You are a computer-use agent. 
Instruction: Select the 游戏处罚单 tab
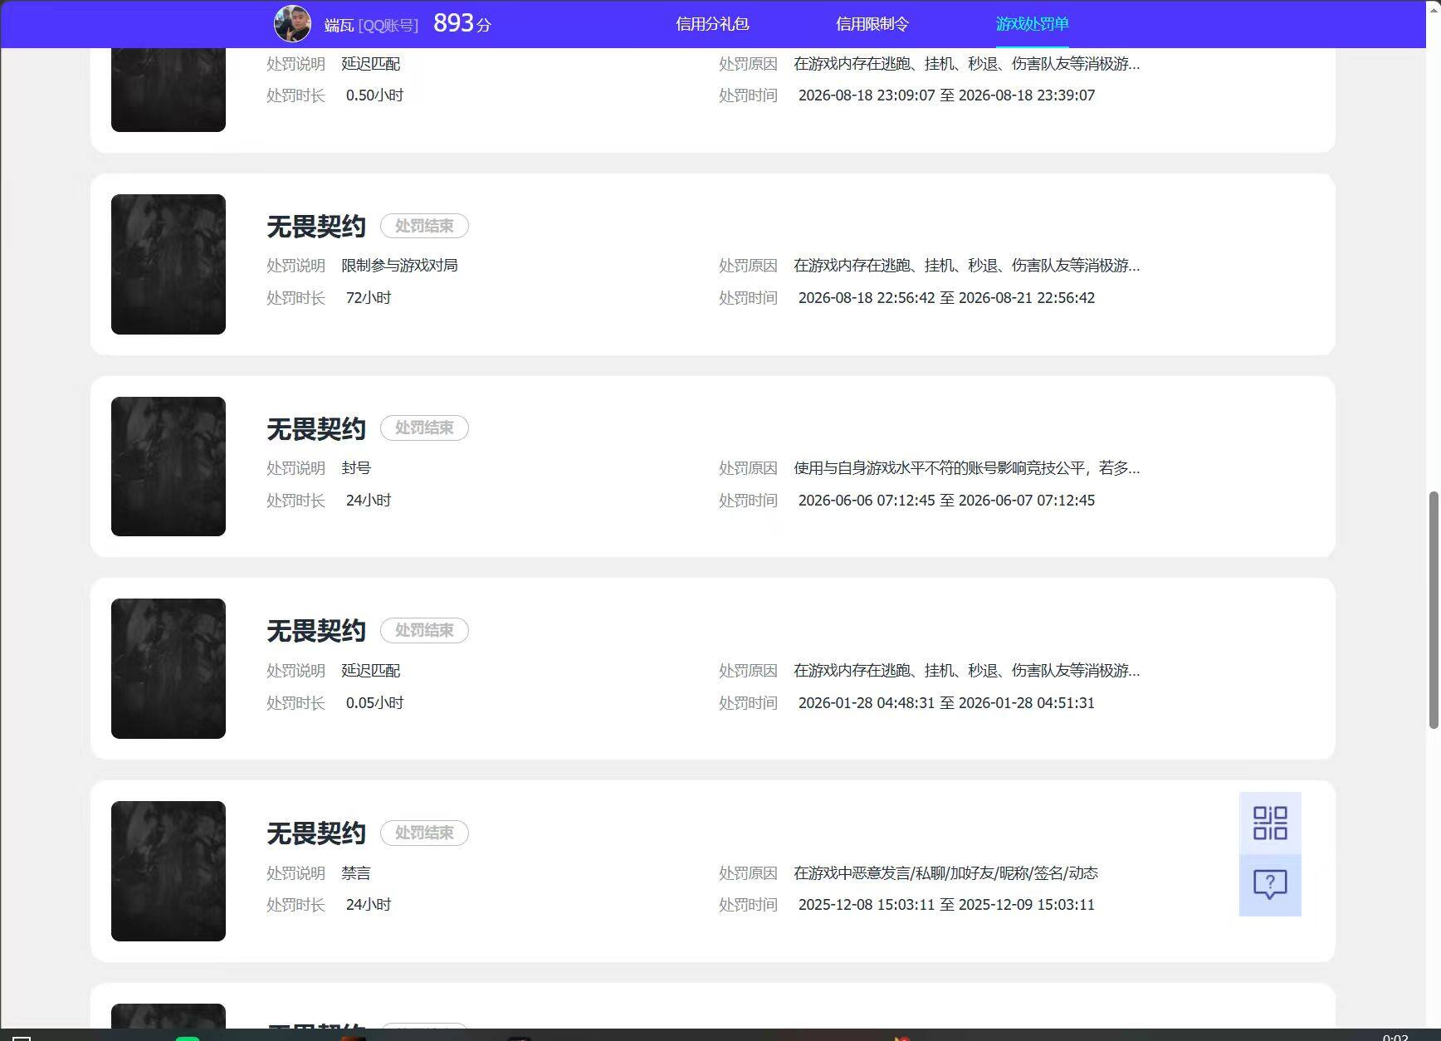pos(1032,24)
